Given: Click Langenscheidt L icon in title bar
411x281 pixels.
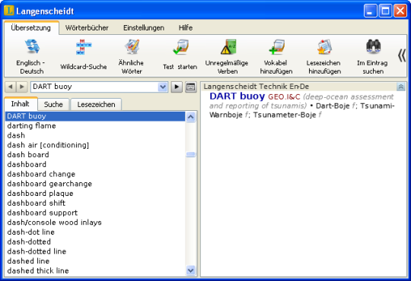Looking at the screenshot, I should pyautogui.click(x=9, y=11).
